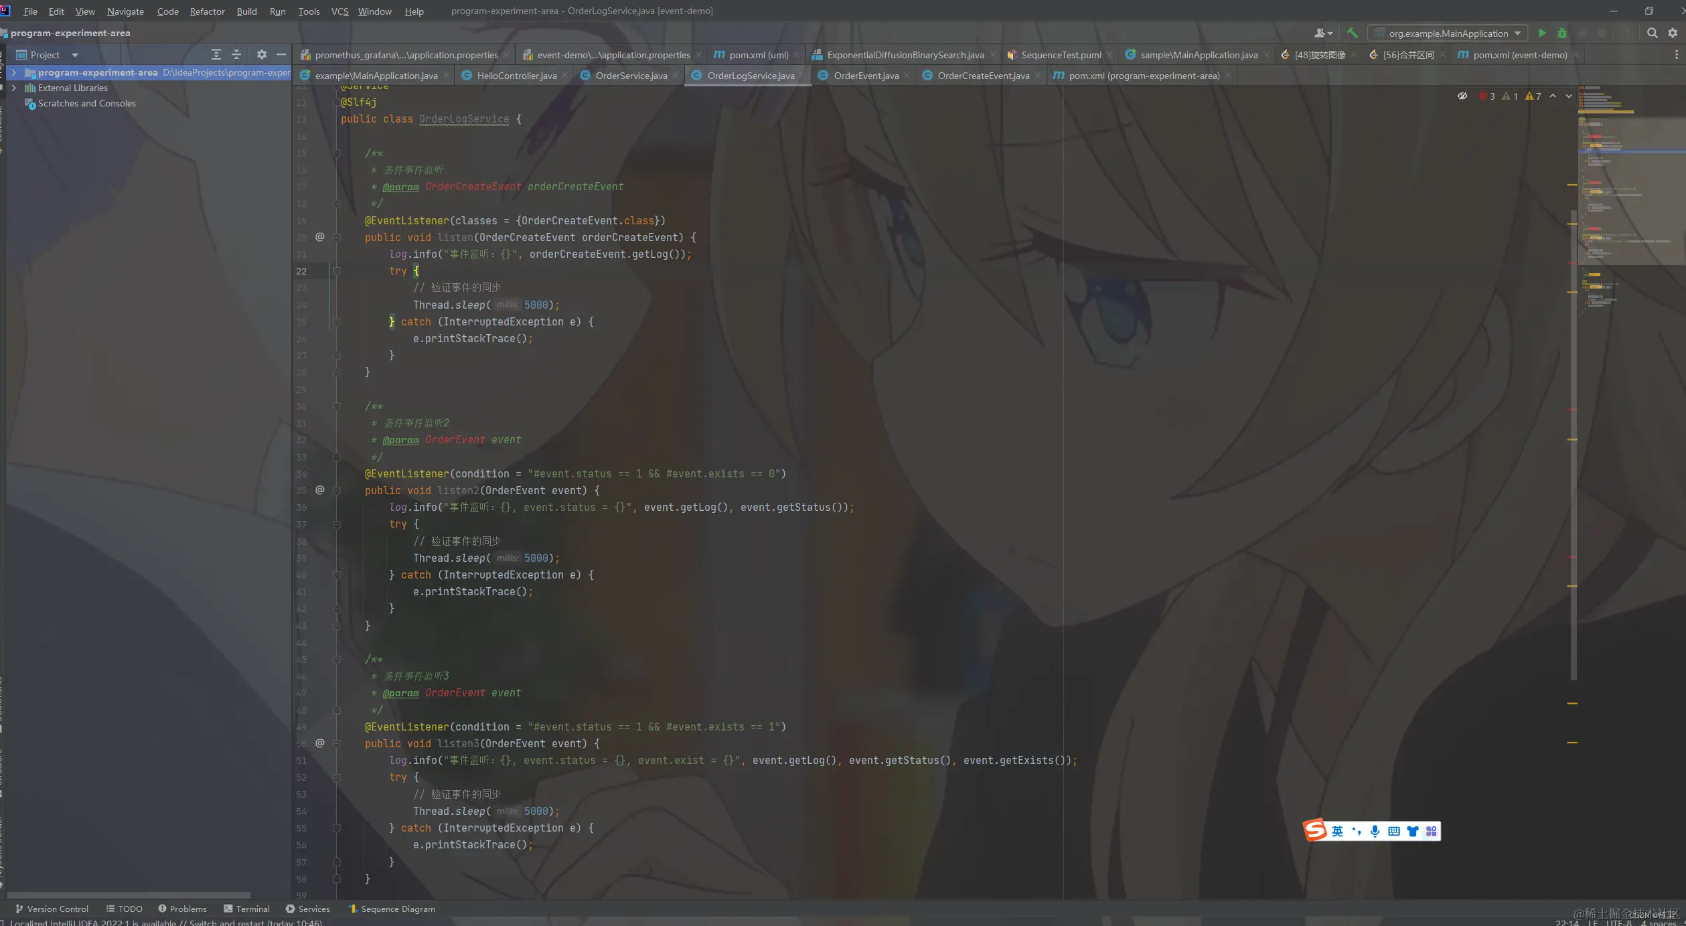Image resolution: width=1686 pixels, height=926 pixels.
Task: Start debugging with the green bug icon
Action: (x=1562, y=33)
